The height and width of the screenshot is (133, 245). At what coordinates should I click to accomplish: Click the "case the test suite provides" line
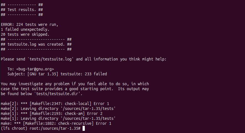pyautogui.click(x=75, y=89)
